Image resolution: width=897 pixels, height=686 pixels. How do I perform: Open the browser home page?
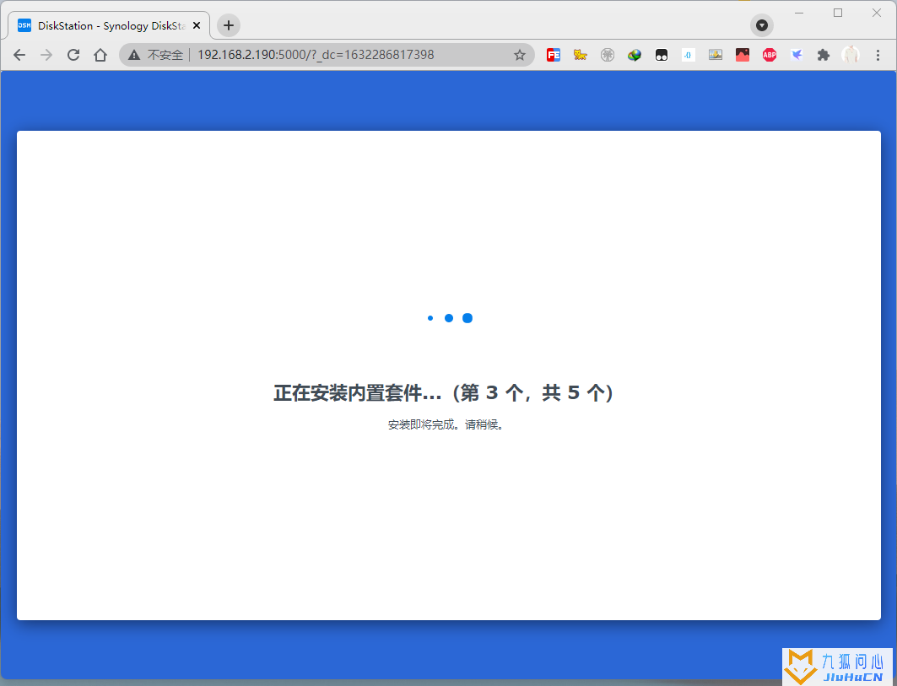[x=100, y=55]
